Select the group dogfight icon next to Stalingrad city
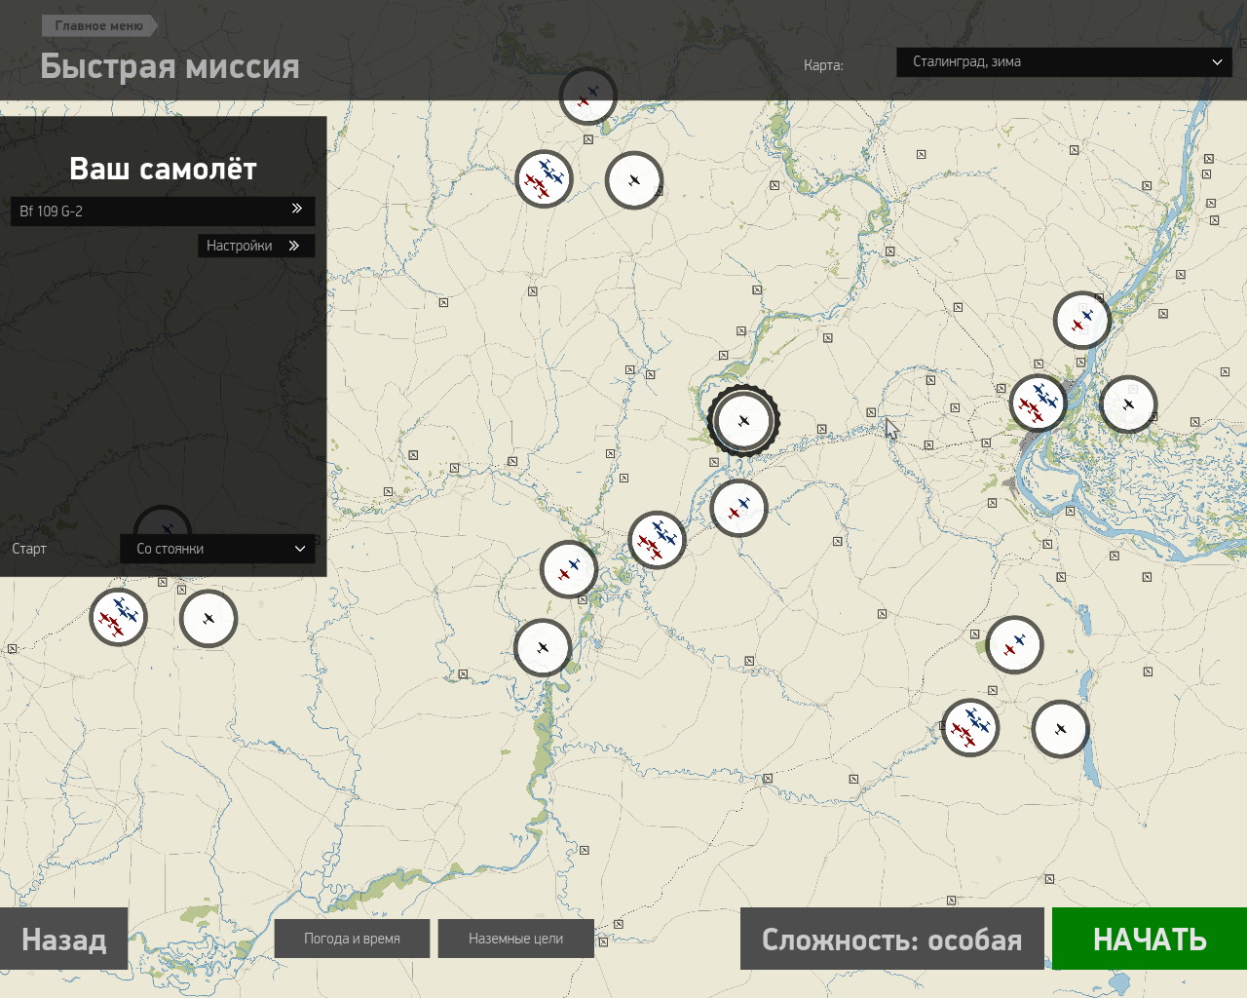 [x=1039, y=403]
